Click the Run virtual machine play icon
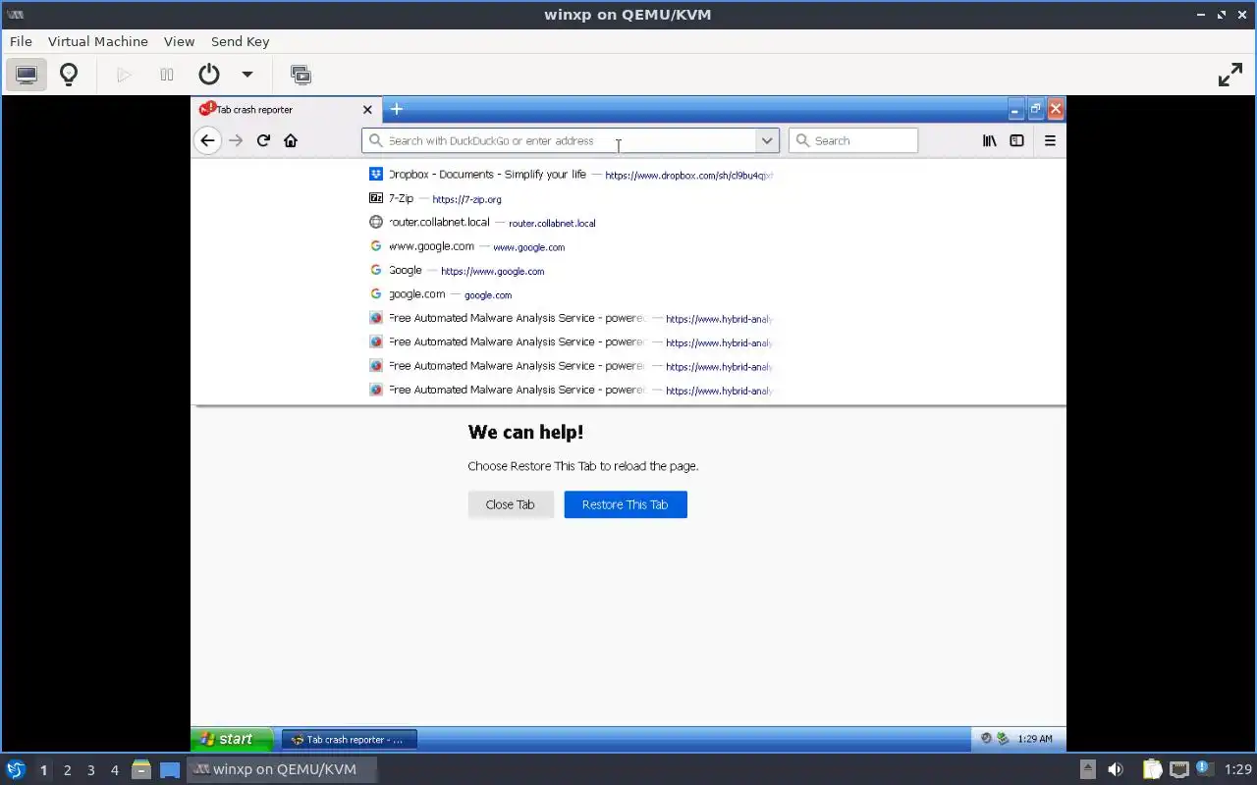This screenshot has width=1257, height=785. (x=124, y=75)
